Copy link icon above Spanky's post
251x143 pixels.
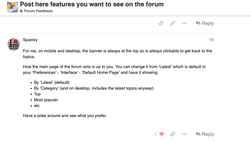point(161,23)
